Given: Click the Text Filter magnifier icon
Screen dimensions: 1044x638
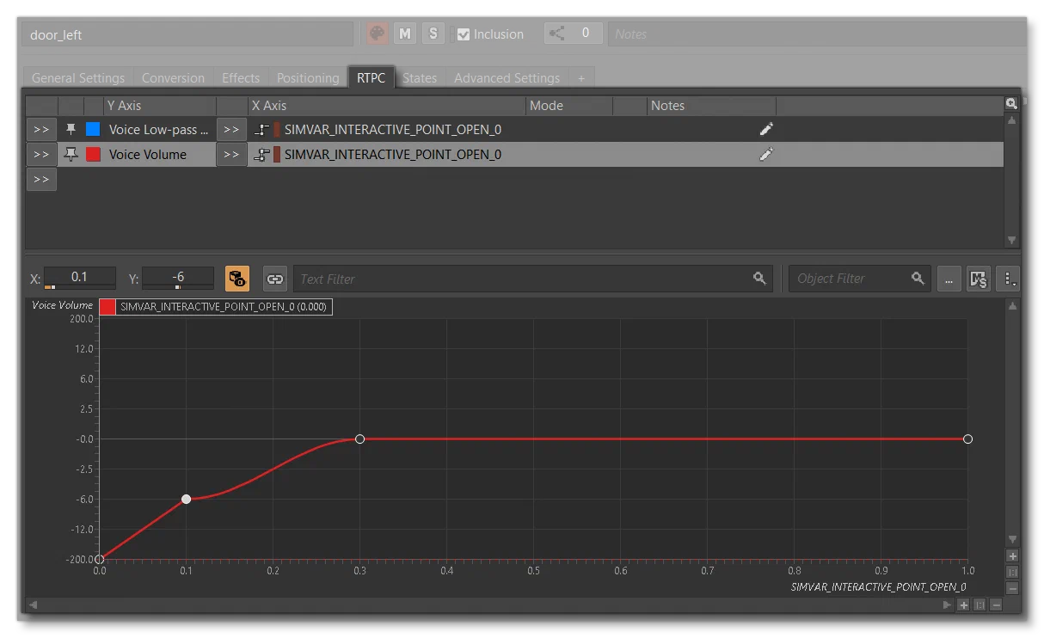Looking at the screenshot, I should [x=759, y=278].
